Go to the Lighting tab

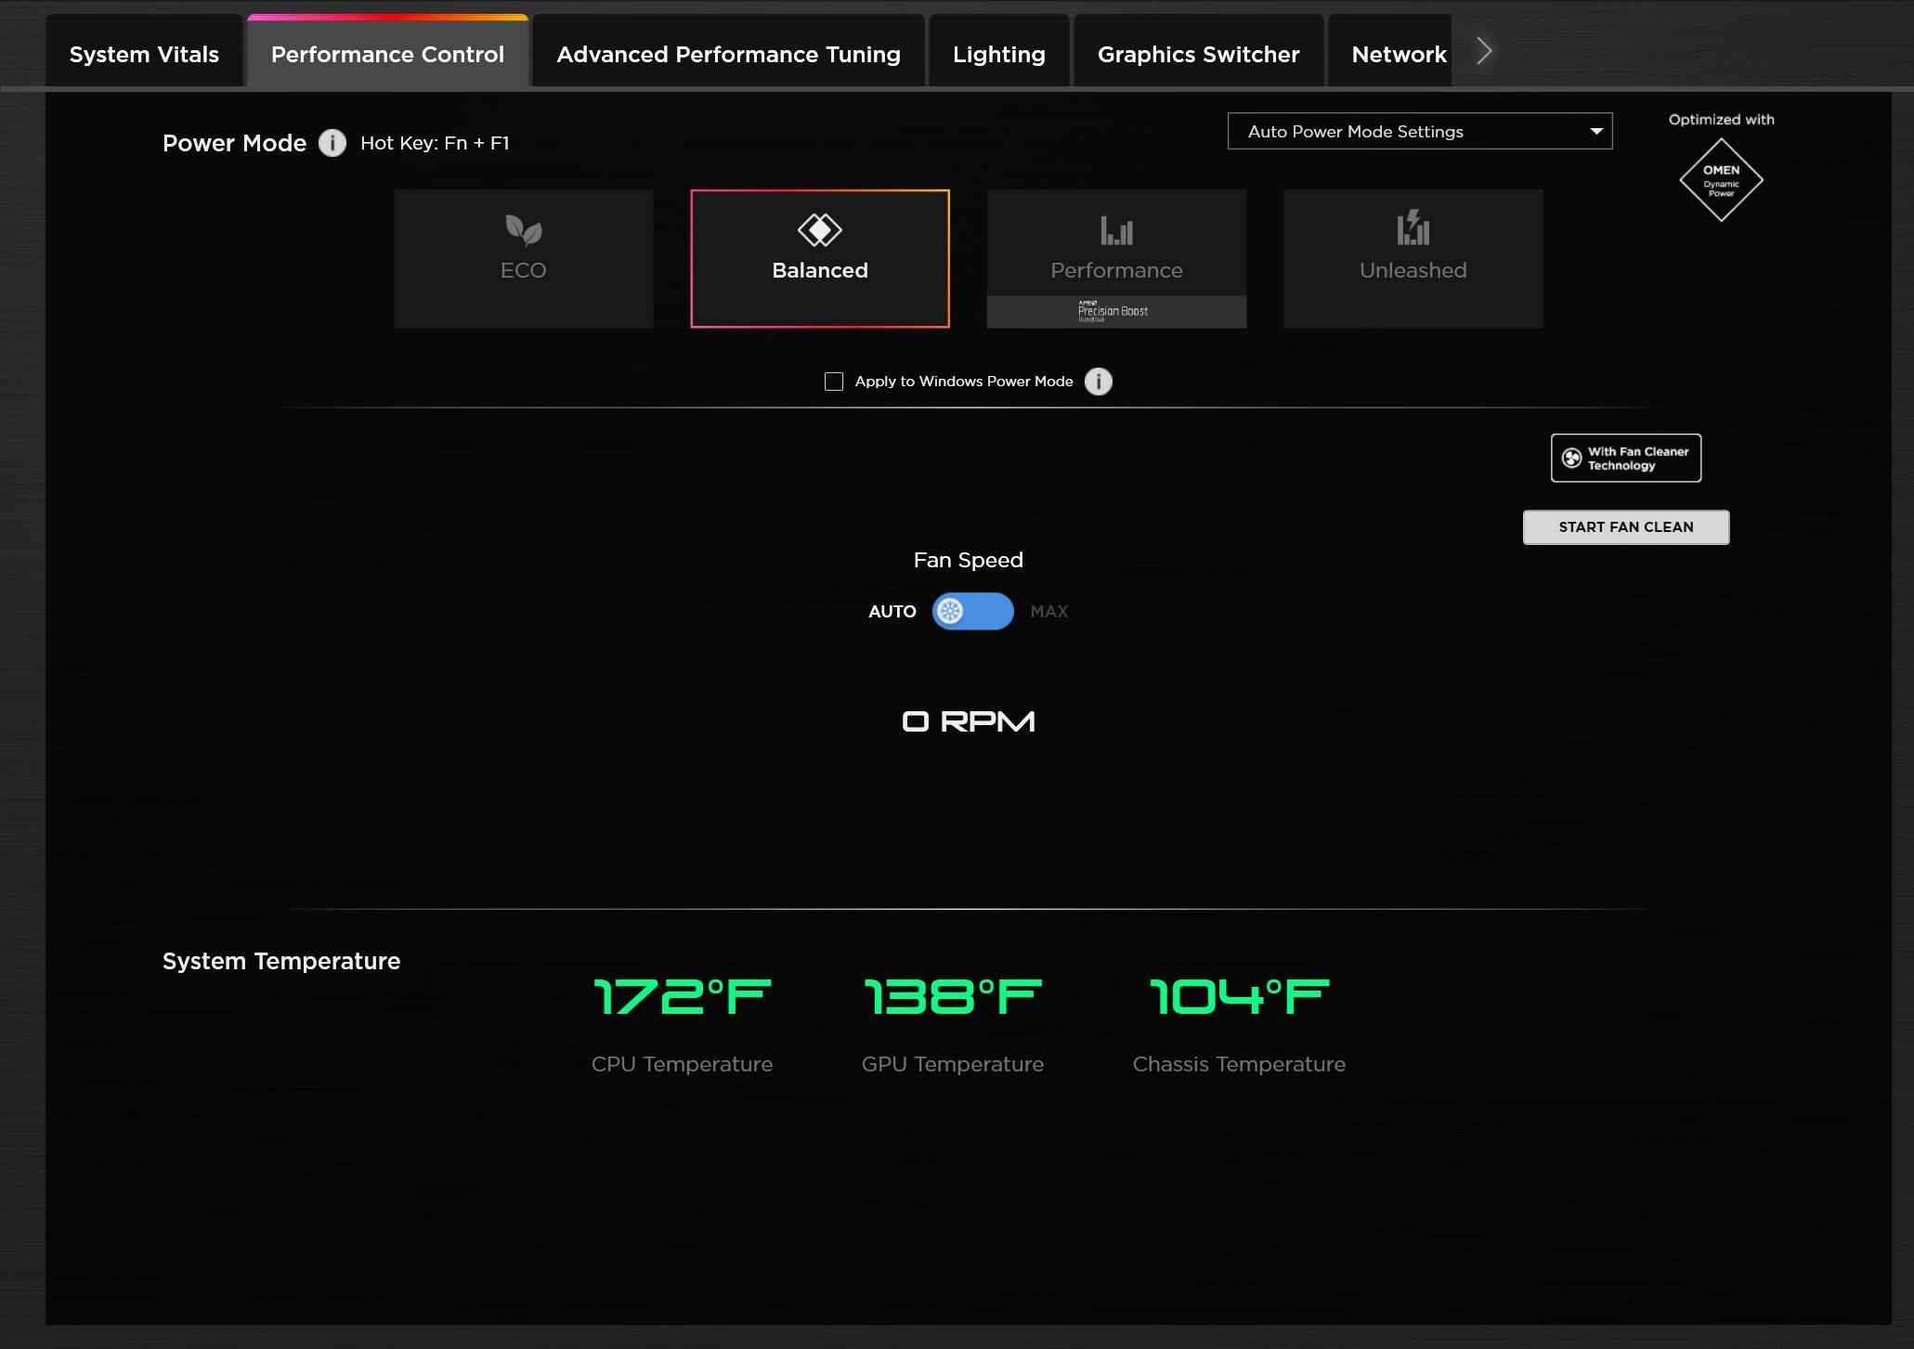pos(998,54)
